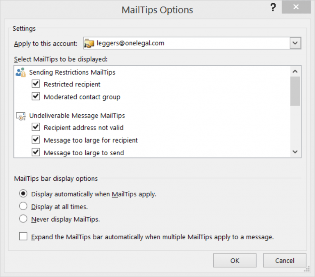
Task: Choose the Display at all times option
Action: click(x=23, y=207)
